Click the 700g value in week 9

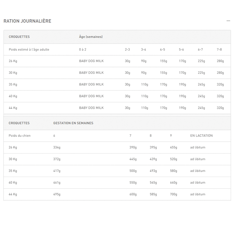[173, 194]
